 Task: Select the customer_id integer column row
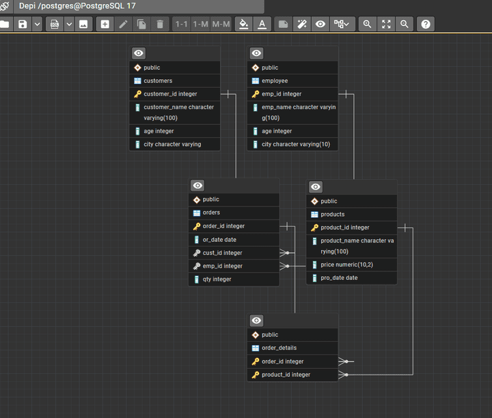pyautogui.click(x=175, y=94)
